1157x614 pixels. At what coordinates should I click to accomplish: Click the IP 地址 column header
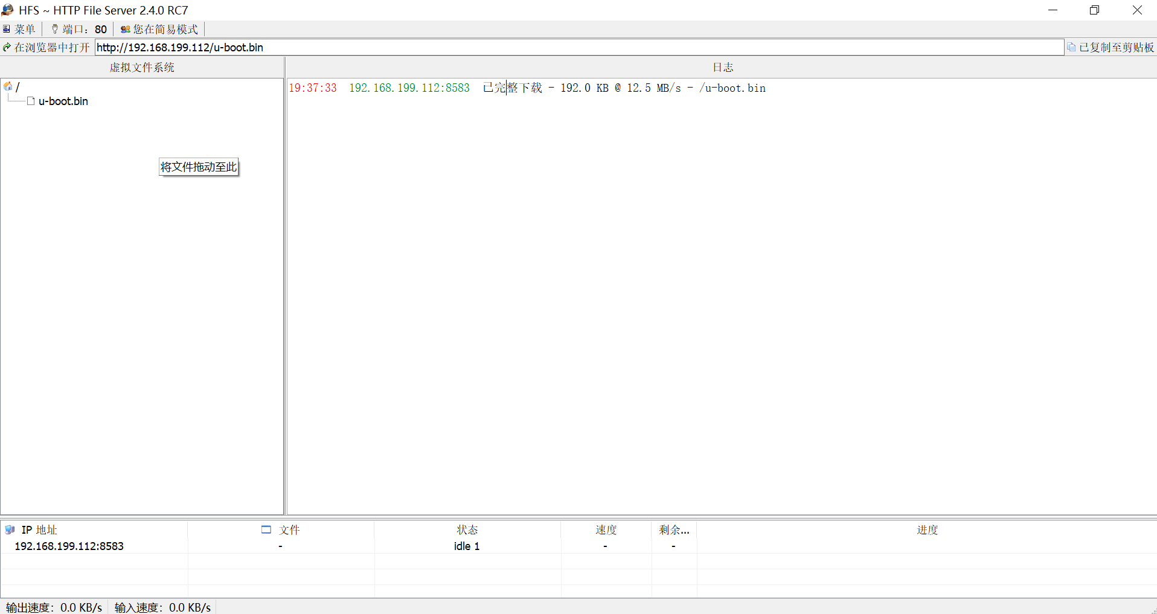click(94, 529)
